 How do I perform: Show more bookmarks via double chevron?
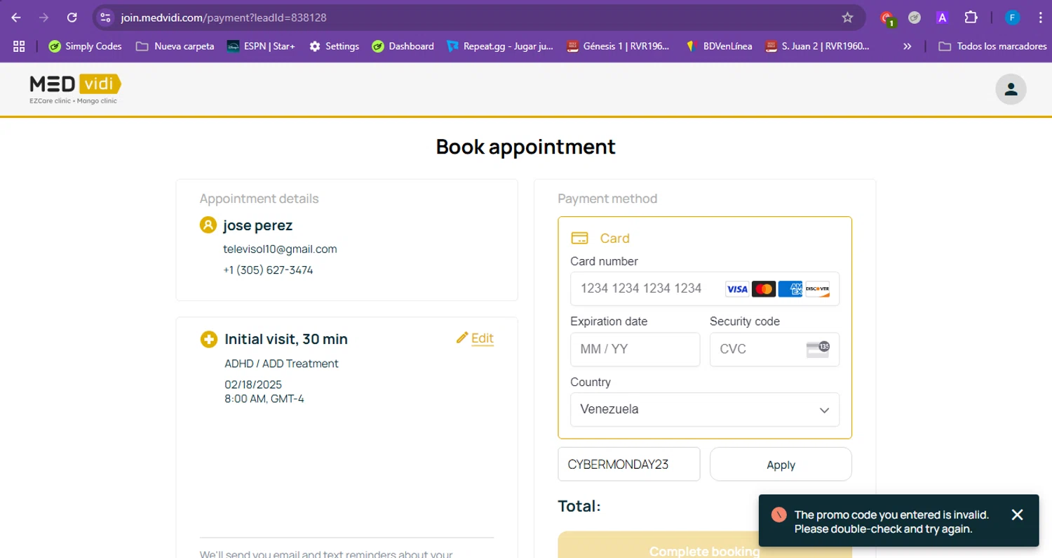point(907,46)
